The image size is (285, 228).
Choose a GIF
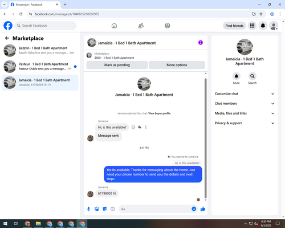click(x=113, y=209)
